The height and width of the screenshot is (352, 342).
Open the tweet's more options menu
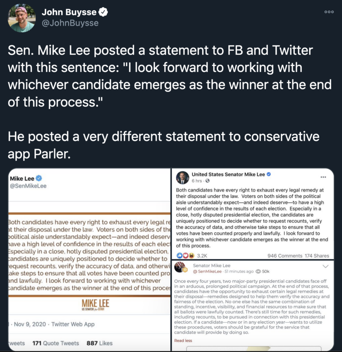(x=329, y=12)
